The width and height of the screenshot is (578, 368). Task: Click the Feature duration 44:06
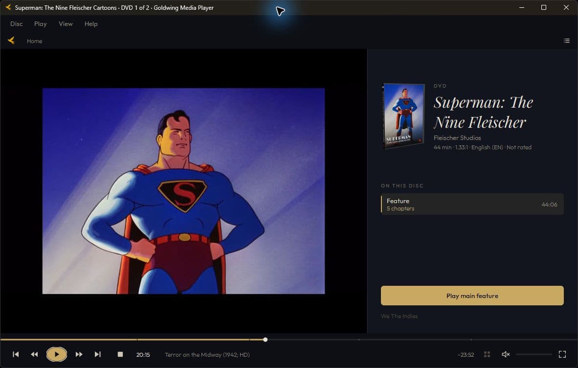point(549,204)
